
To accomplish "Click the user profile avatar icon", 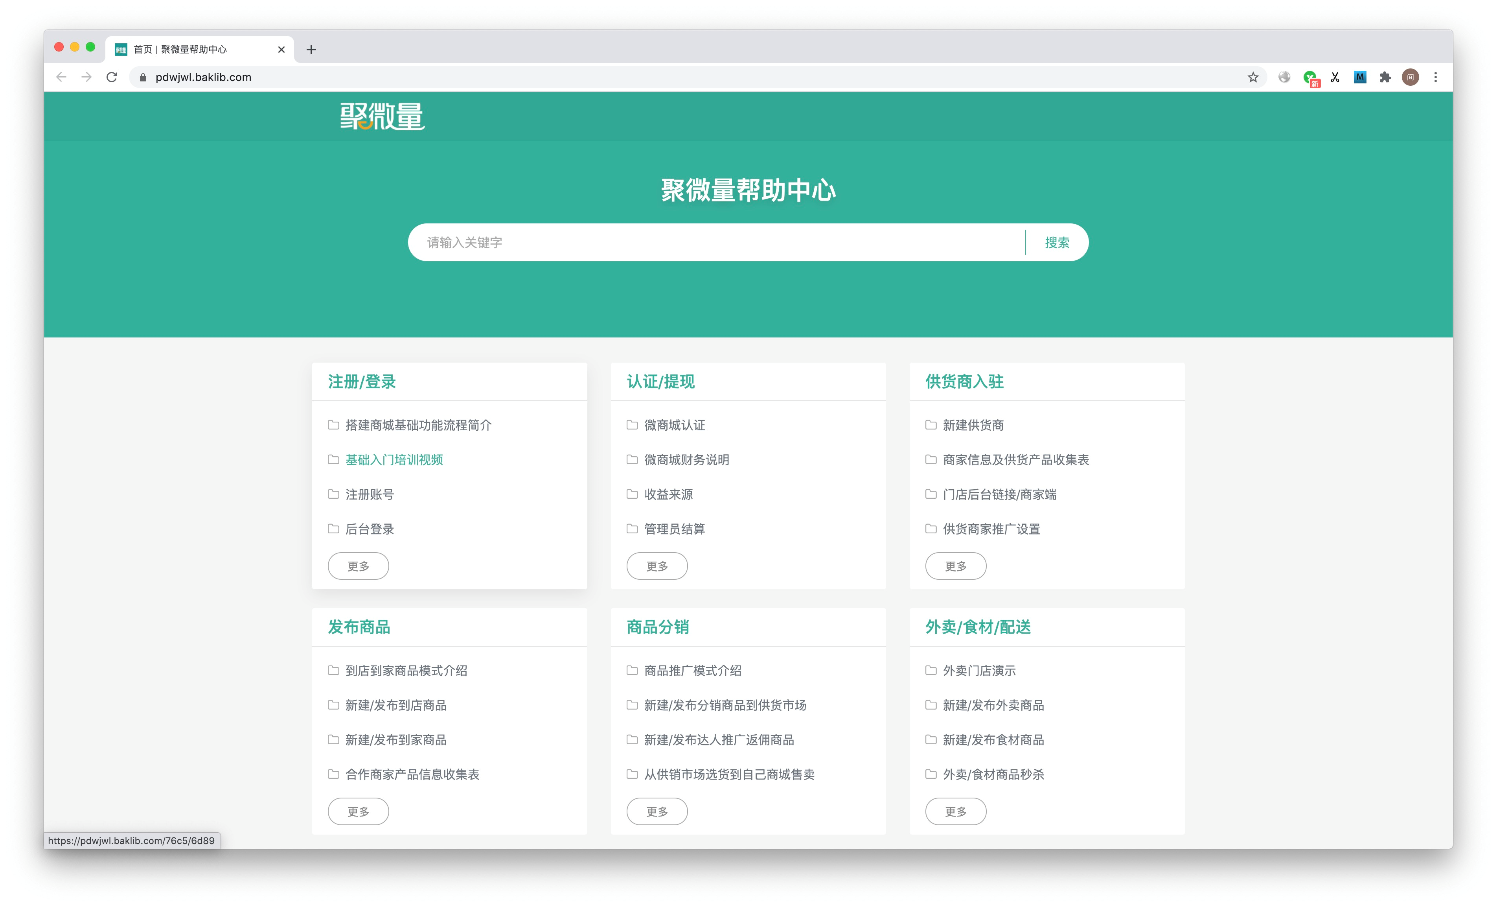I will pyautogui.click(x=1410, y=77).
